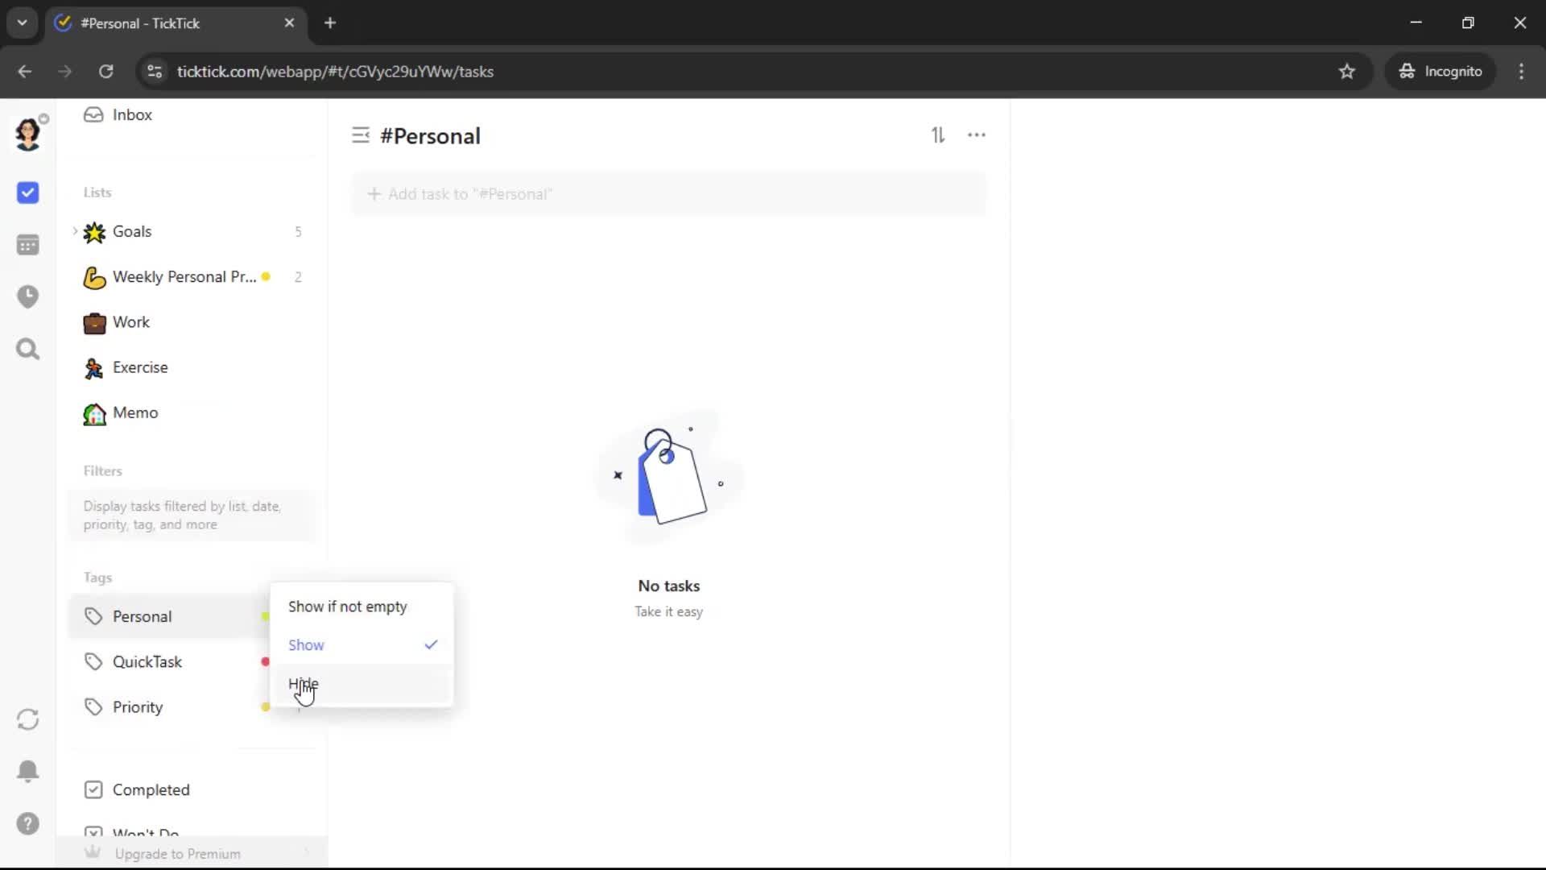Open the three-dot more options menu
Screen dimensions: 1546x870
(x=976, y=135)
